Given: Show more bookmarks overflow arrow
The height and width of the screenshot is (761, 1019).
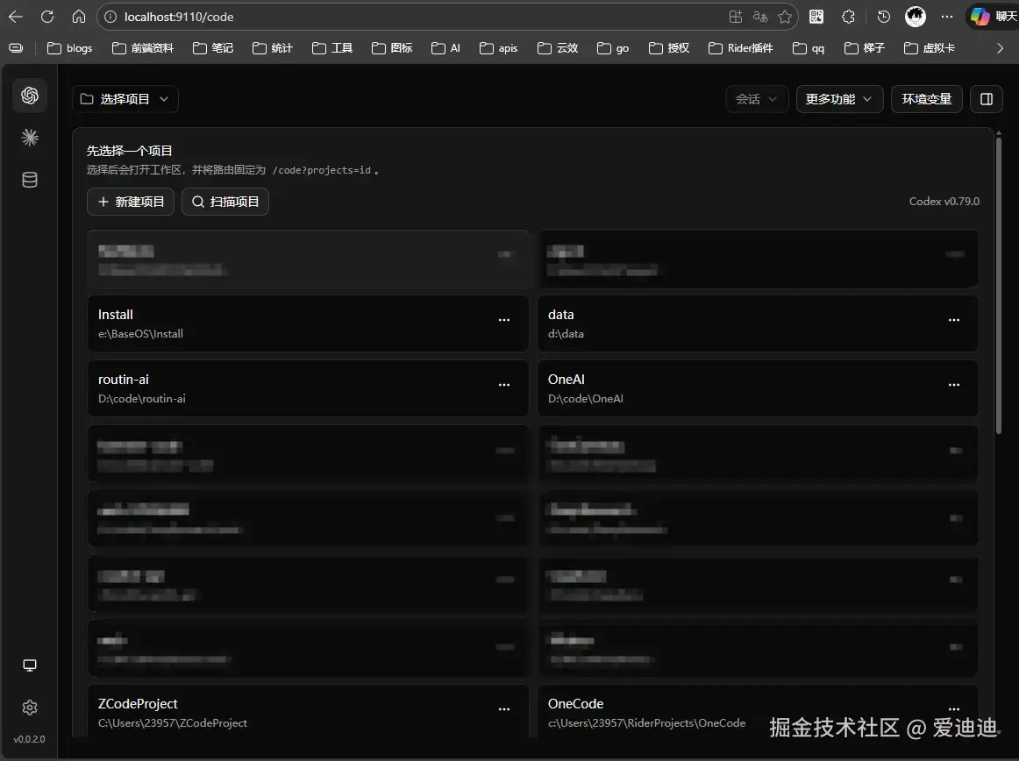Looking at the screenshot, I should pos(1001,48).
